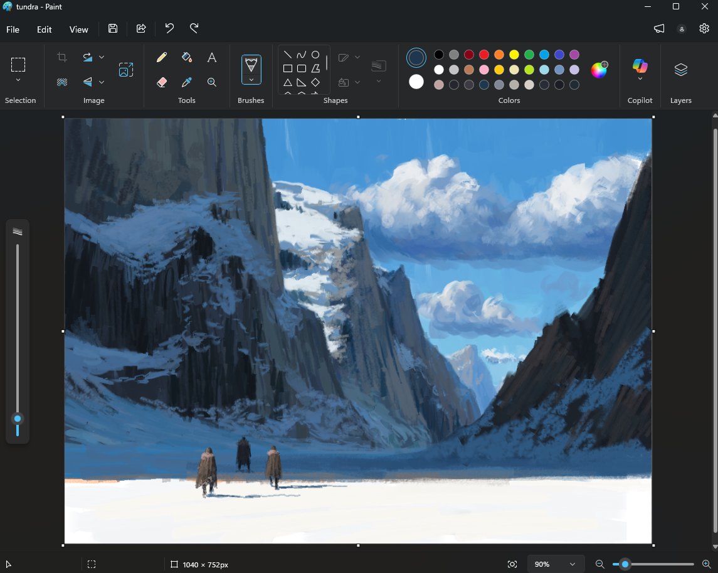Open the Edit colors wheel
This screenshot has width=718, height=573.
click(599, 70)
